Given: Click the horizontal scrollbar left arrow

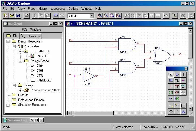Looking at the screenshot, I should [x=70, y=113].
